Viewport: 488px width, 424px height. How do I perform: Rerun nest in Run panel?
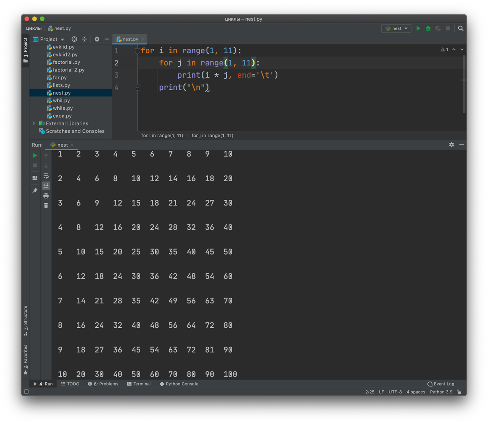[x=35, y=156]
